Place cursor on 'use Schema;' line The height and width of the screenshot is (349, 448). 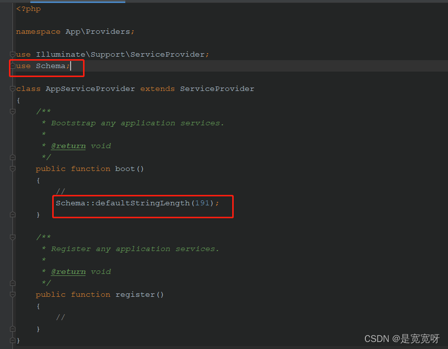[x=43, y=66]
